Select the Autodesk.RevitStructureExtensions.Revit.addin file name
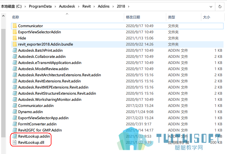This screenshot has width=227, height=154. point(57,93)
